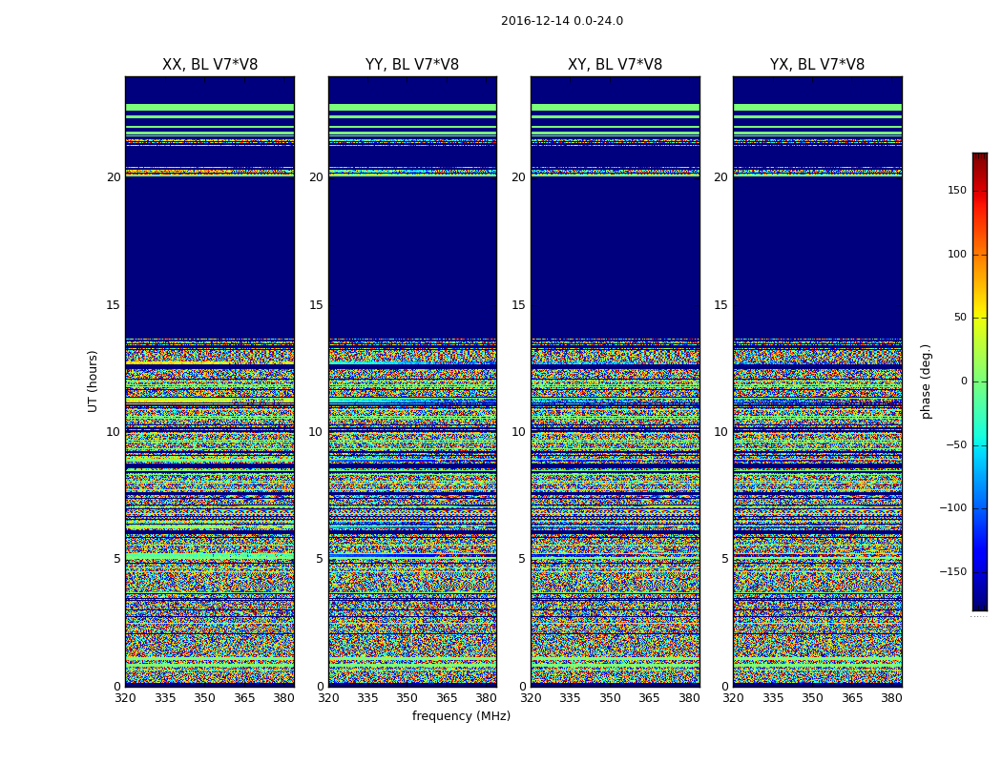Click the '20' hour tick beside the XX panel
The image size is (1002, 763).
pos(114,177)
